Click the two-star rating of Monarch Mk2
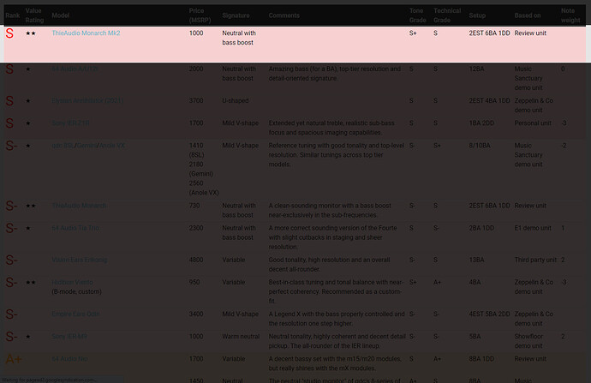Screen dimensions: 591x383 pos(31,33)
